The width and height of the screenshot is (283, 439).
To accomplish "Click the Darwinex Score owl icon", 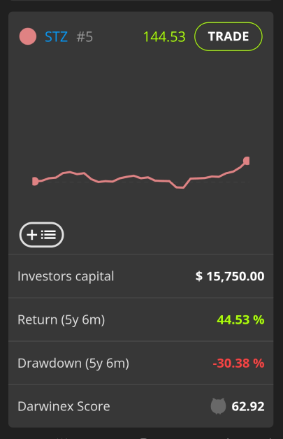I will 218,406.
